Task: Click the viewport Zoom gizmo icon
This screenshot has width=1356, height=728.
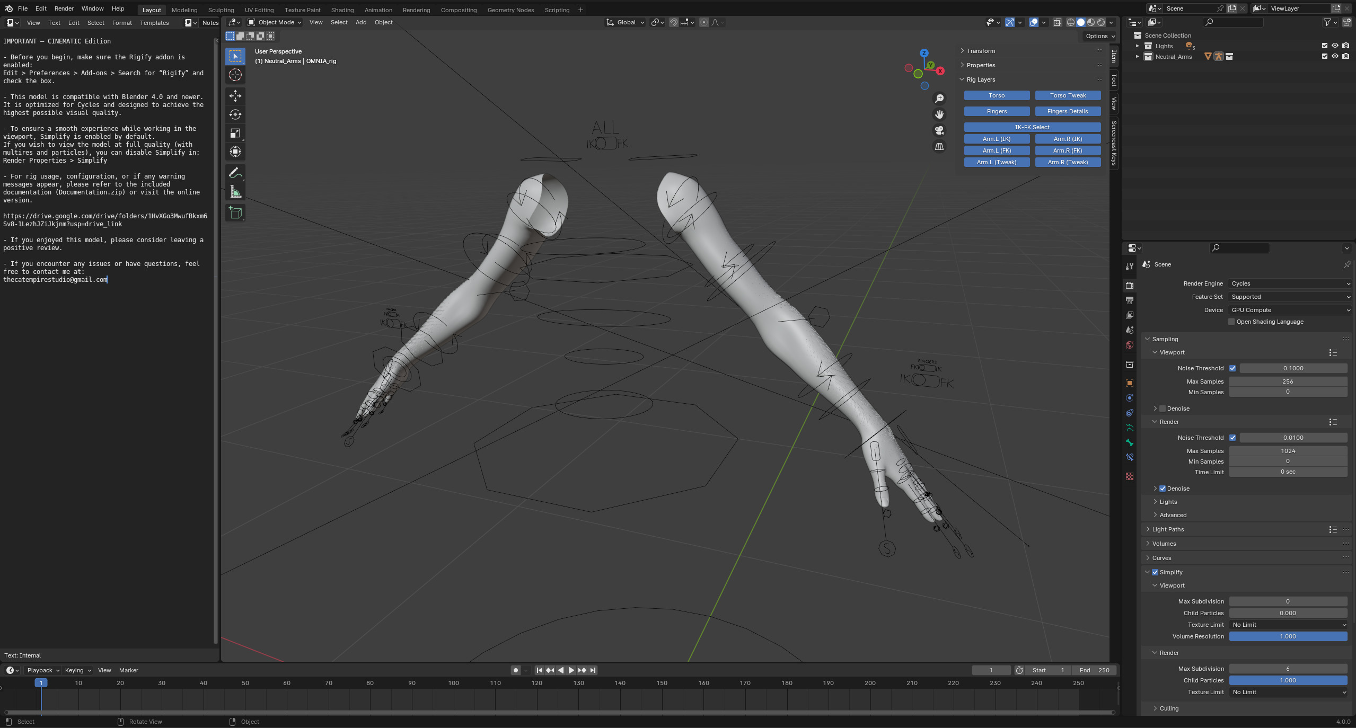Action: [939, 99]
